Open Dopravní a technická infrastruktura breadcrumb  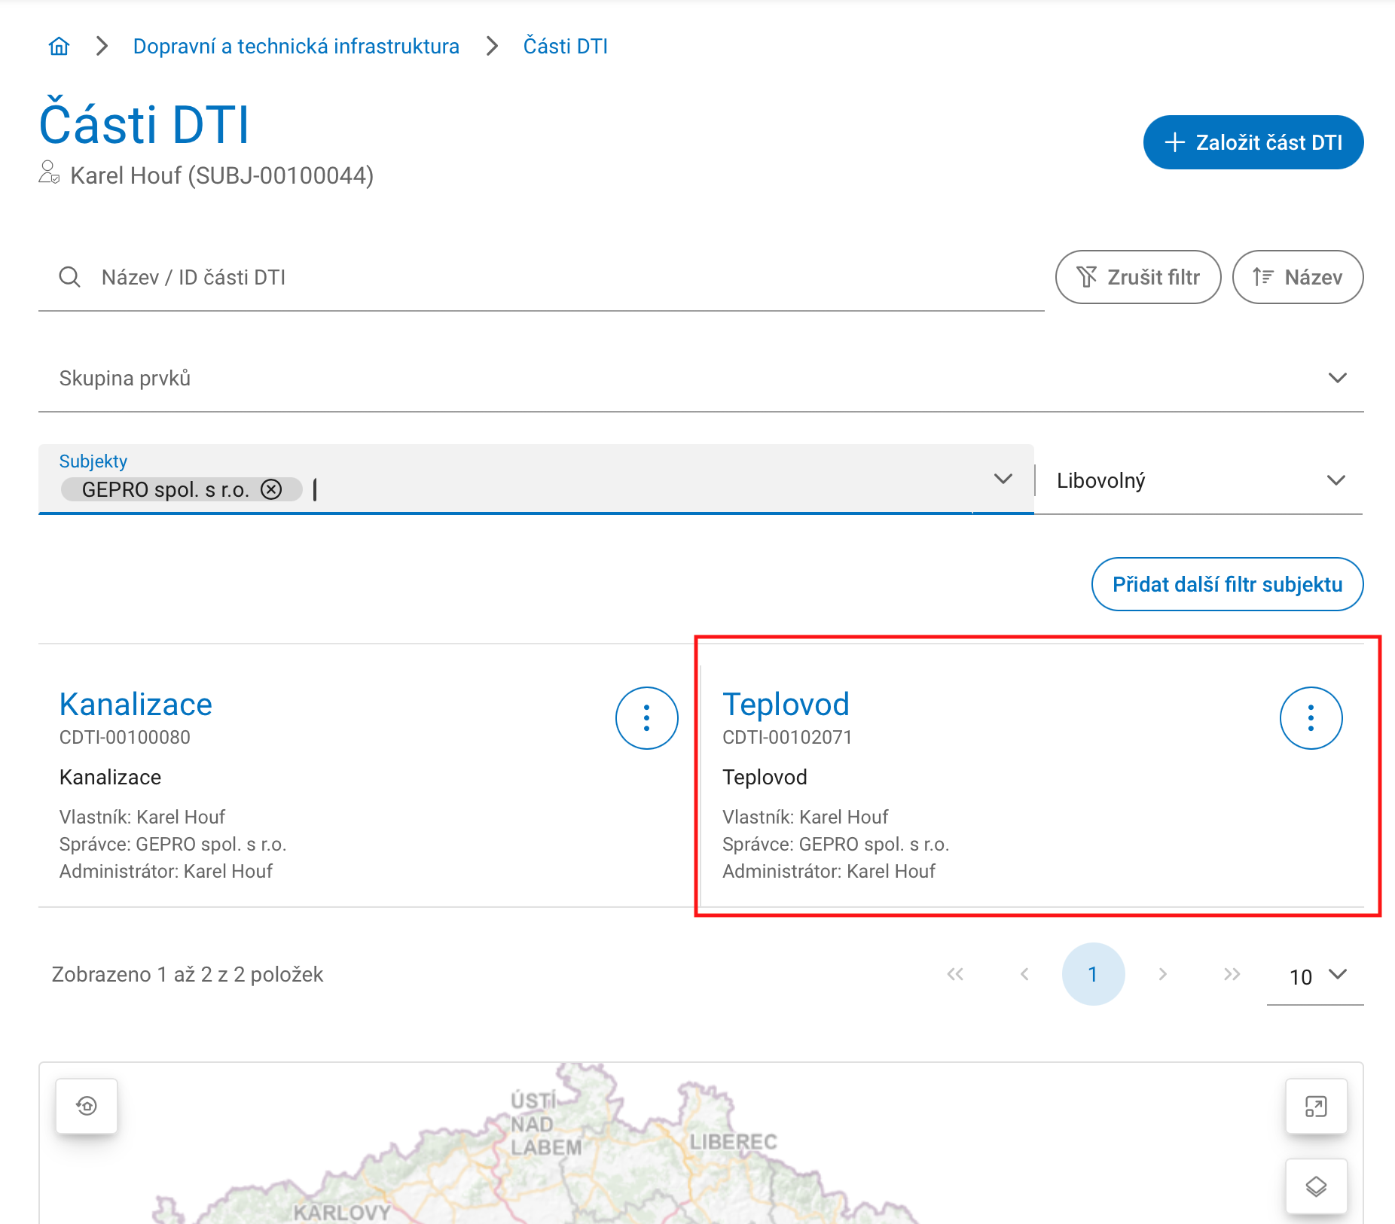click(x=296, y=47)
